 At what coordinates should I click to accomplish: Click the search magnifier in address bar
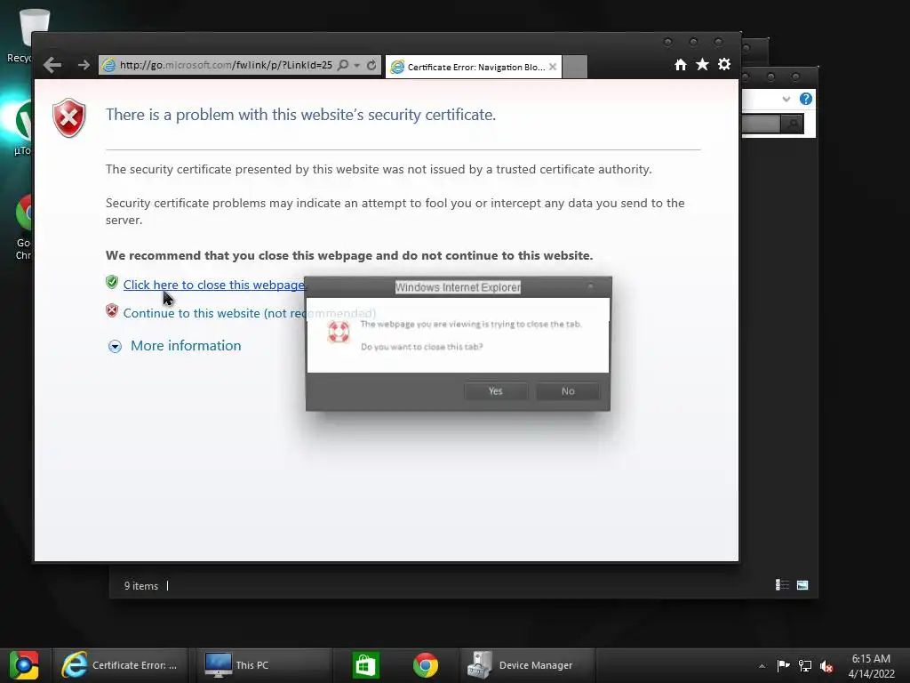click(343, 65)
